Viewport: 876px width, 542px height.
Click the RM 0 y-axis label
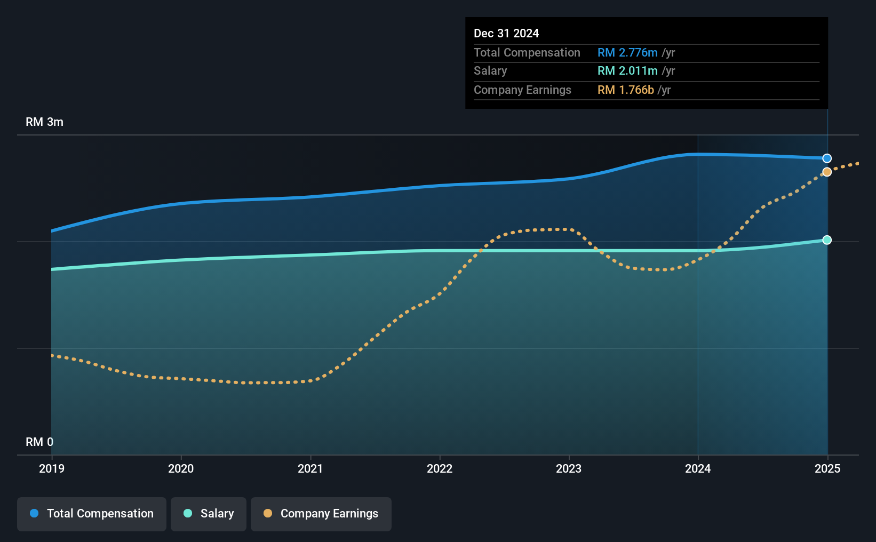pyautogui.click(x=39, y=442)
